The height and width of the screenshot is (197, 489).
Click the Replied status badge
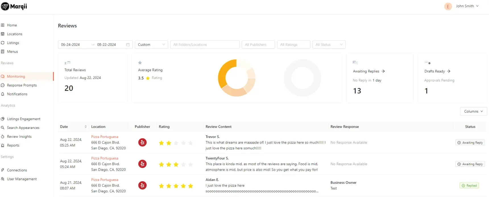click(x=469, y=186)
